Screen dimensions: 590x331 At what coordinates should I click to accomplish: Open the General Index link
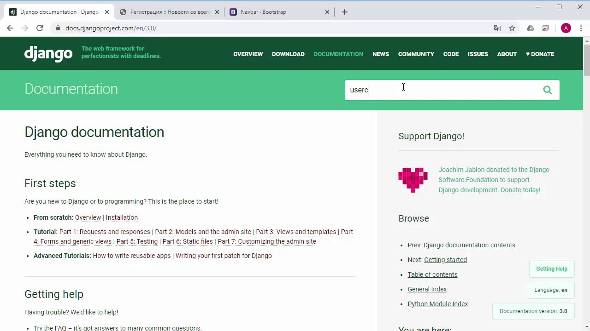[x=427, y=289]
